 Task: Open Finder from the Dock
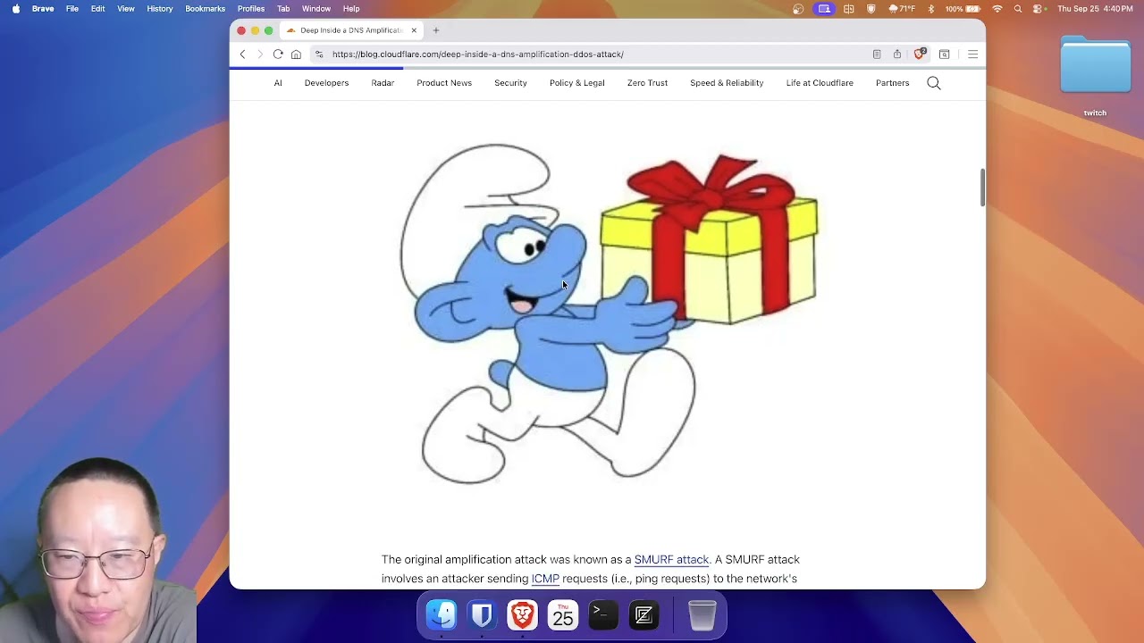[442, 614]
